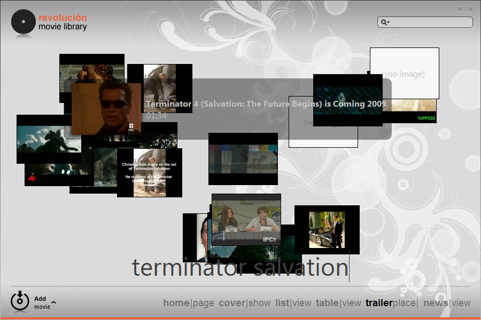This screenshot has width=481, height=320.
Task: Click the terminator salvation search text
Action: coord(240,268)
